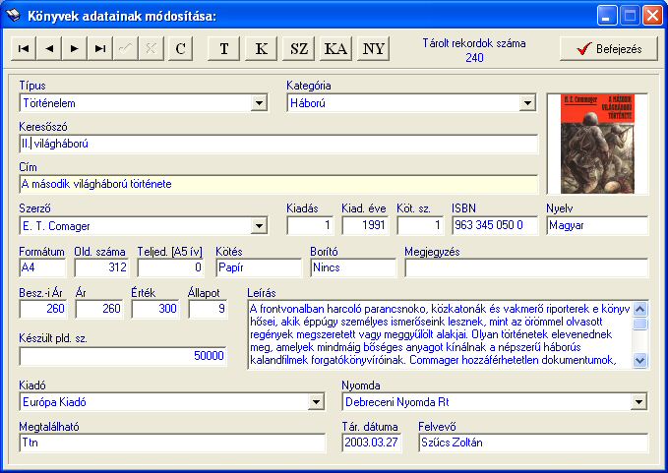Go to the first record
Screen dimensions: 668x473
24,48
